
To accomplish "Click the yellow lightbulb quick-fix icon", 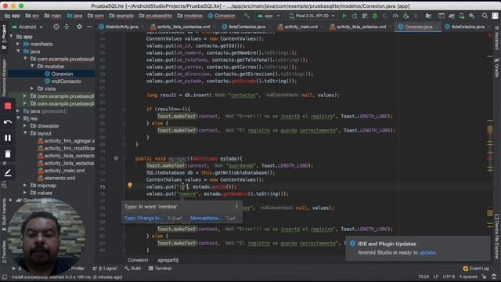I will tap(130, 185).
